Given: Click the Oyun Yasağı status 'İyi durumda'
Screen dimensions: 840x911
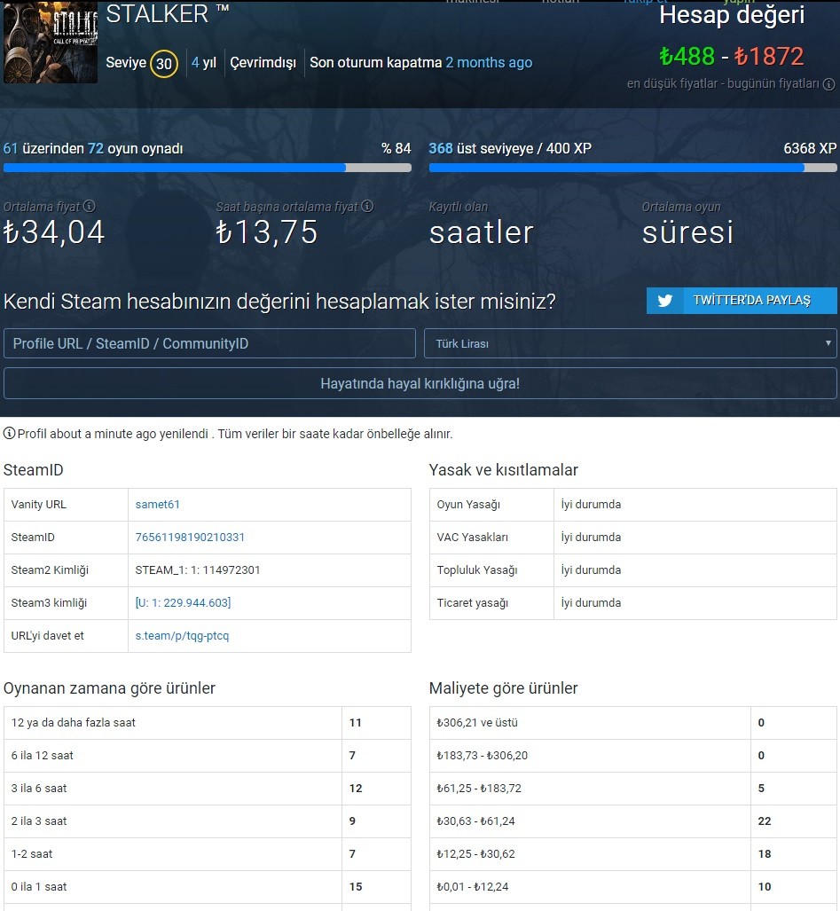Looking at the screenshot, I should coord(591,505).
